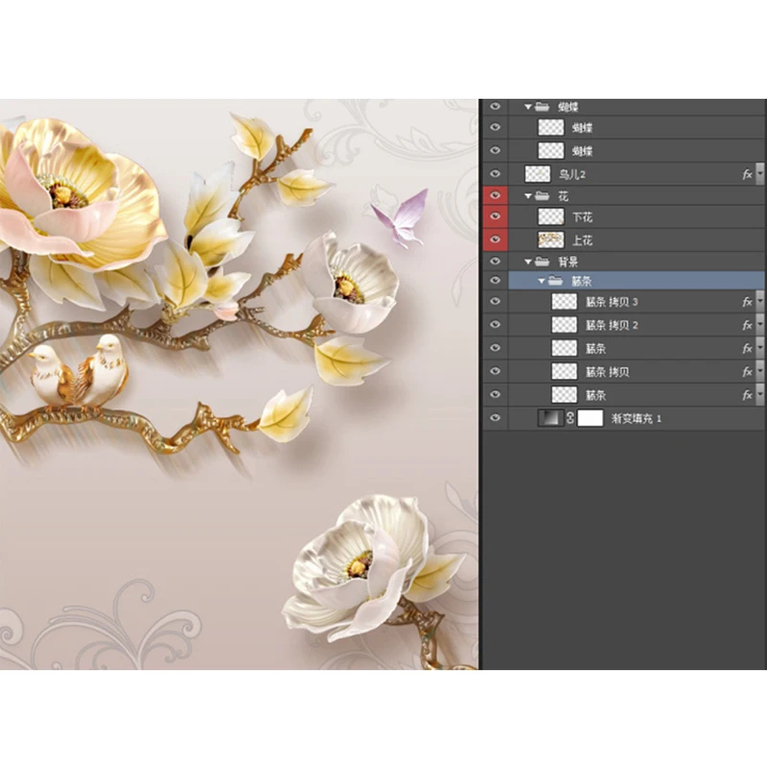Hide the 藤条 拷贝 3 layer

pyautogui.click(x=495, y=301)
